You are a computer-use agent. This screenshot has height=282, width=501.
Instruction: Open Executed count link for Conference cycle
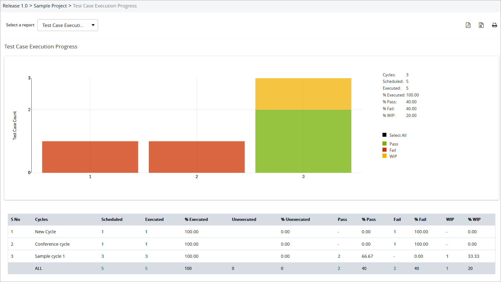pyautogui.click(x=146, y=244)
